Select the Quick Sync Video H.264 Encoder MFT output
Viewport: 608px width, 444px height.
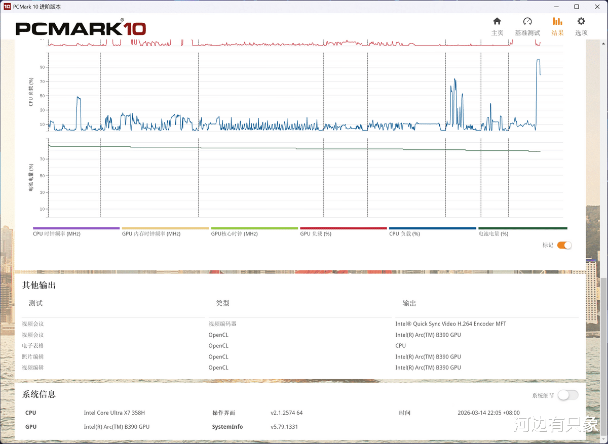[x=451, y=324]
